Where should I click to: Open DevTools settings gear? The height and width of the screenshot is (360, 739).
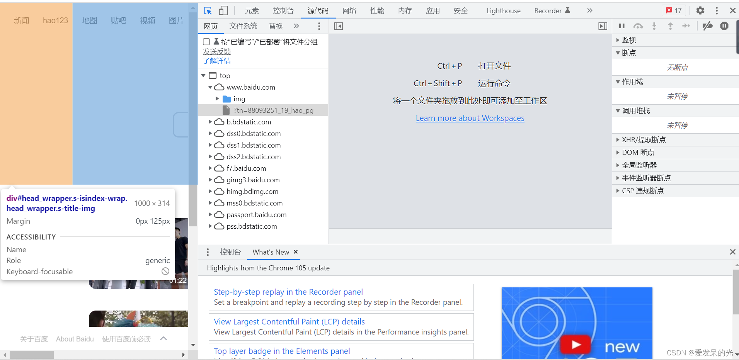tap(700, 11)
